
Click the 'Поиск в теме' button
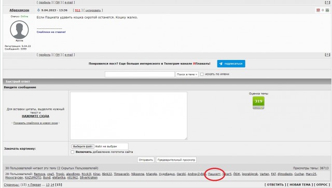click(x=187, y=74)
